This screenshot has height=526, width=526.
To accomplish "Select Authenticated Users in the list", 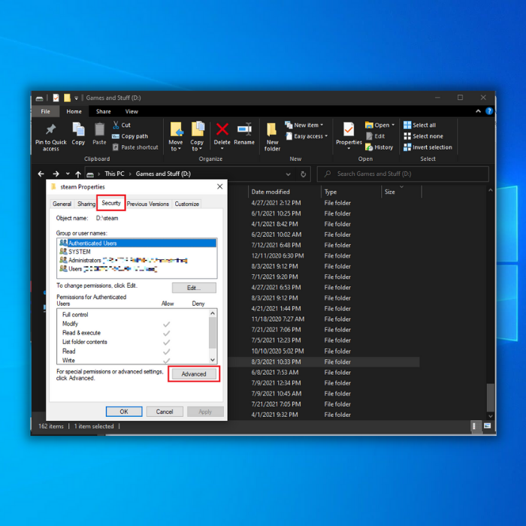I will (137, 243).
